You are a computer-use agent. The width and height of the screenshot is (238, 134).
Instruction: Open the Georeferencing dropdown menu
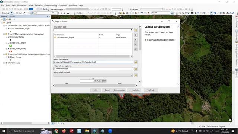58,9
